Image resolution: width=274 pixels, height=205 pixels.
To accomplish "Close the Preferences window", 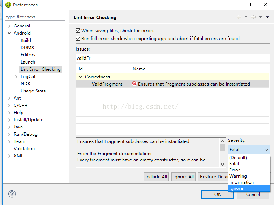I will pyautogui.click(x=265, y=5).
